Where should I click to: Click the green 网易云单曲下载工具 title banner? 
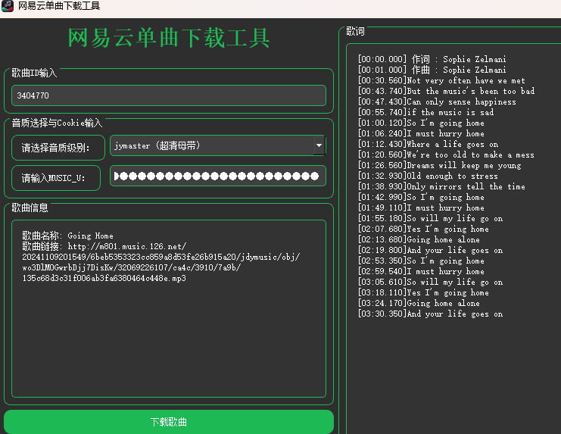point(169,38)
